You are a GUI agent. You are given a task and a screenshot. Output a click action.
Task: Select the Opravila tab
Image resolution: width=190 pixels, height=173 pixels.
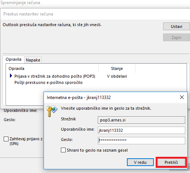coord(13,59)
